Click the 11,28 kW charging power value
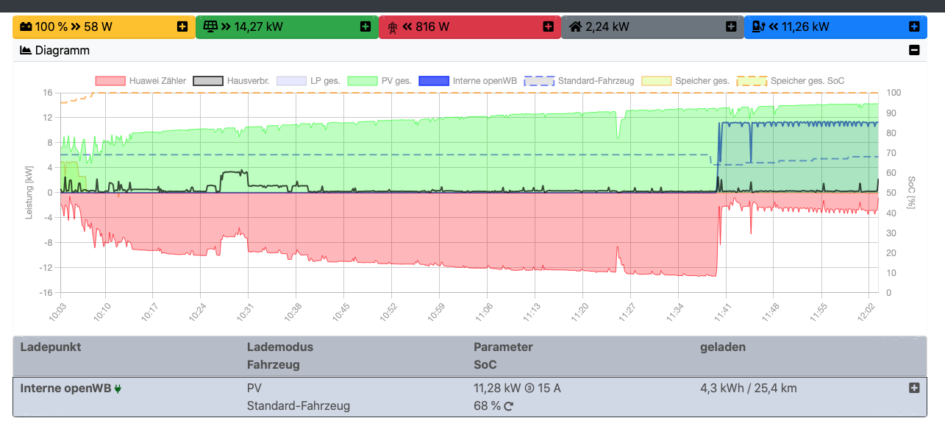 coord(497,389)
